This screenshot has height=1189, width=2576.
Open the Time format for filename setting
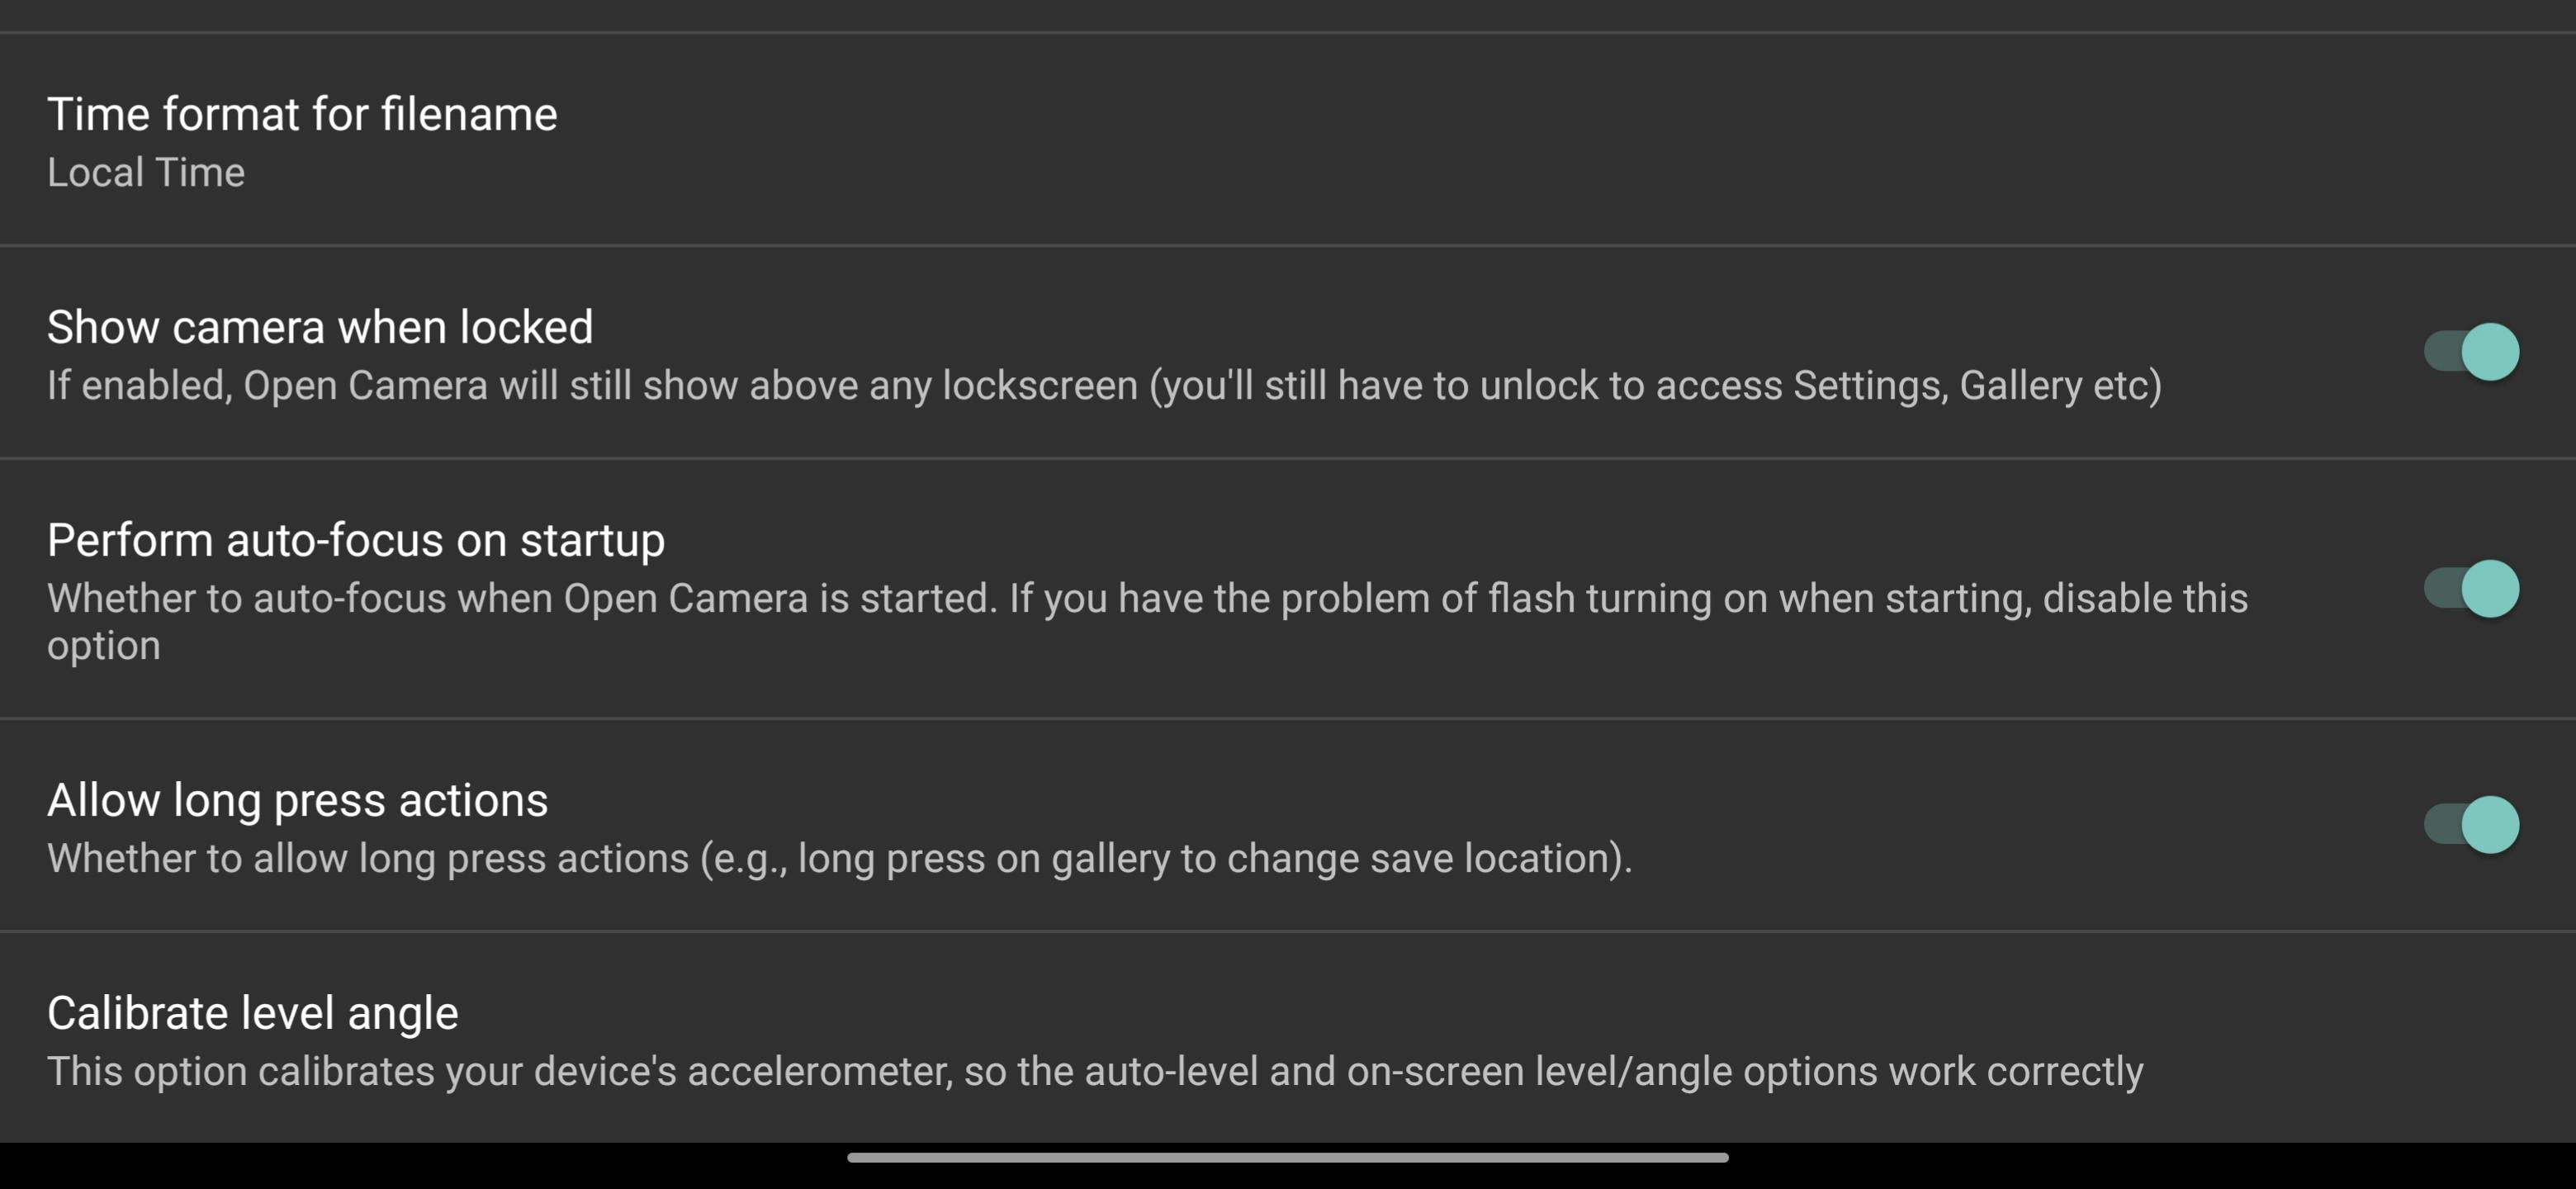coord(302,115)
